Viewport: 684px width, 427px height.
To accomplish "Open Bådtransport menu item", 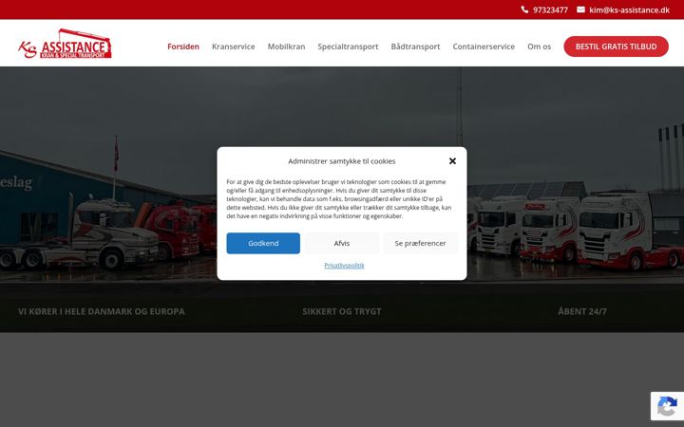I will (x=415, y=46).
